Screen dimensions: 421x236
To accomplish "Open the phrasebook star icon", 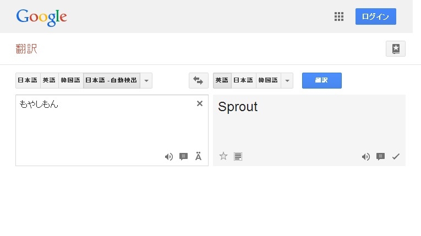I will tap(396, 48).
